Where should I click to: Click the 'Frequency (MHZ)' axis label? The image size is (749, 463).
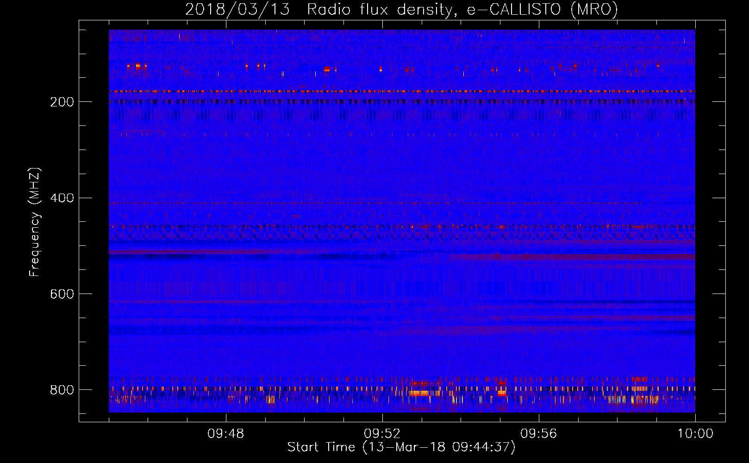tap(35, 222)
